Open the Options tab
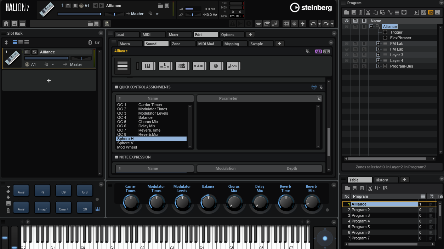Image resolution: width=444 pixels, height=249 pixels. click(232, 35)
